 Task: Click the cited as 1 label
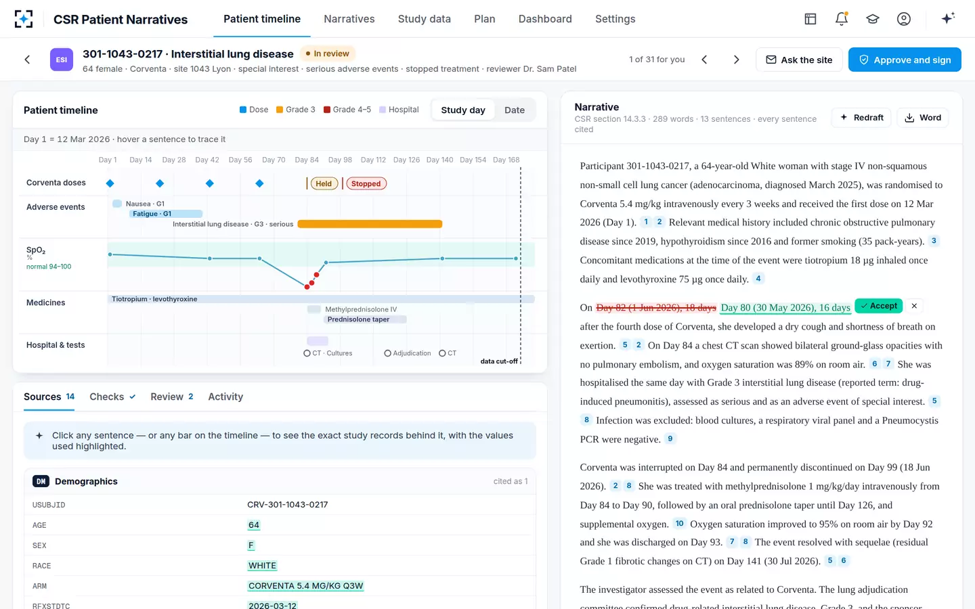(x=511, y=481)
